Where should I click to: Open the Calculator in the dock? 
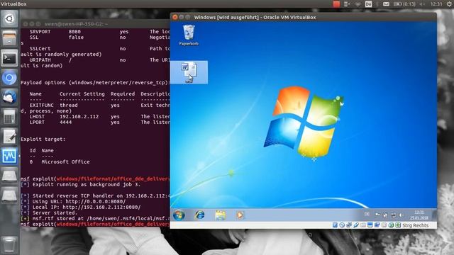tap(9, 117)
